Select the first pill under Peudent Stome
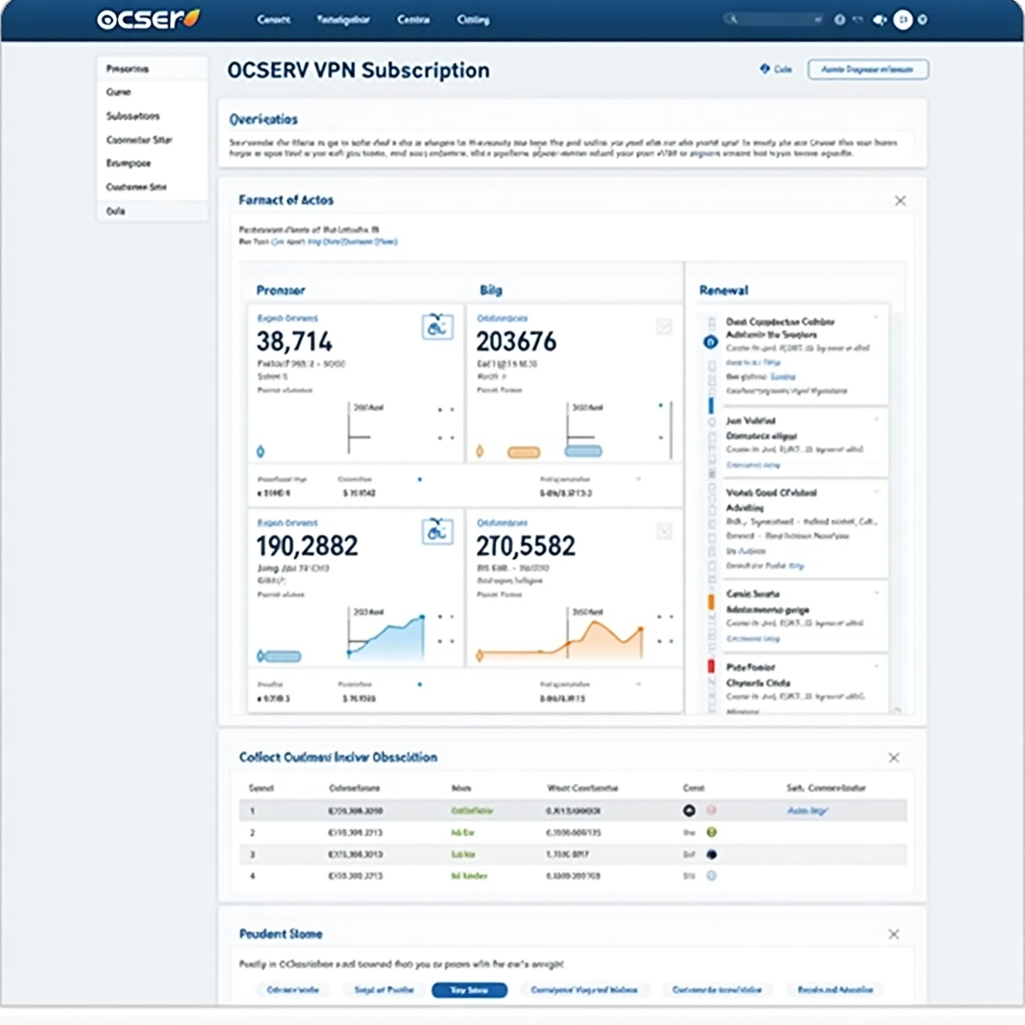Image resolution: width=1025 pixels, height=1025 pixels. (292, 989)
